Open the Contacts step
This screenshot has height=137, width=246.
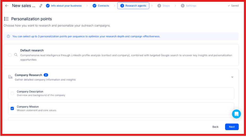click(101, 6)
